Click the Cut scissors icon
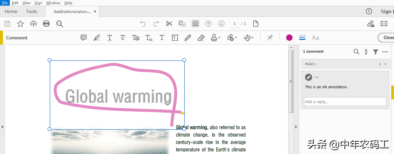The image size is (394, 154). (x=169, y=24)
